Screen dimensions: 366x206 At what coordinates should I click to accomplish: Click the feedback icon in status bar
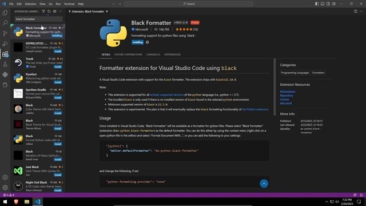coord(355,195)
